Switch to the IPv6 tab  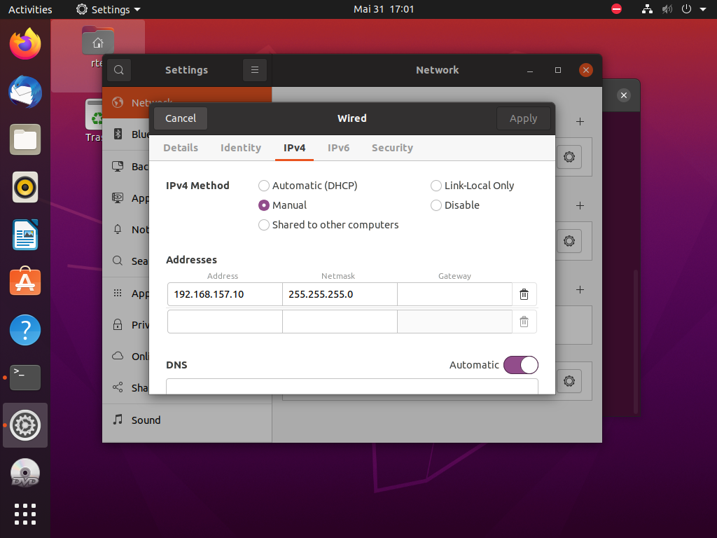pyautogui.click(x=338, y=148)
